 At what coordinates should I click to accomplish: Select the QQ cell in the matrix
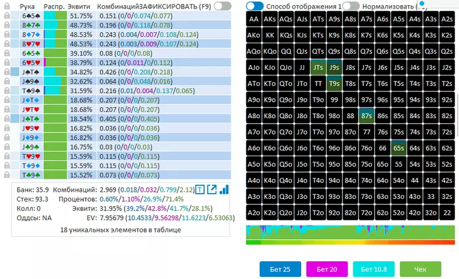pos(286,51)
